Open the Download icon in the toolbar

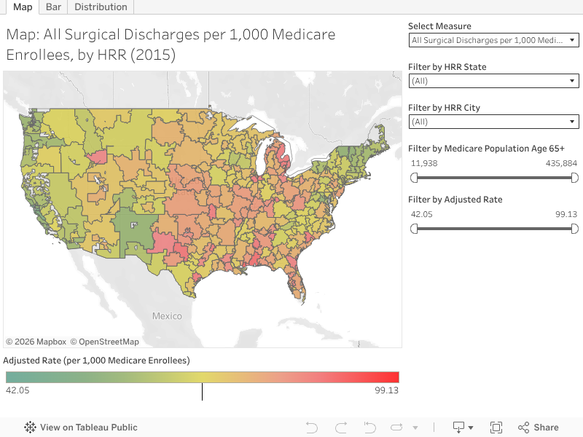tap(459, 428)
